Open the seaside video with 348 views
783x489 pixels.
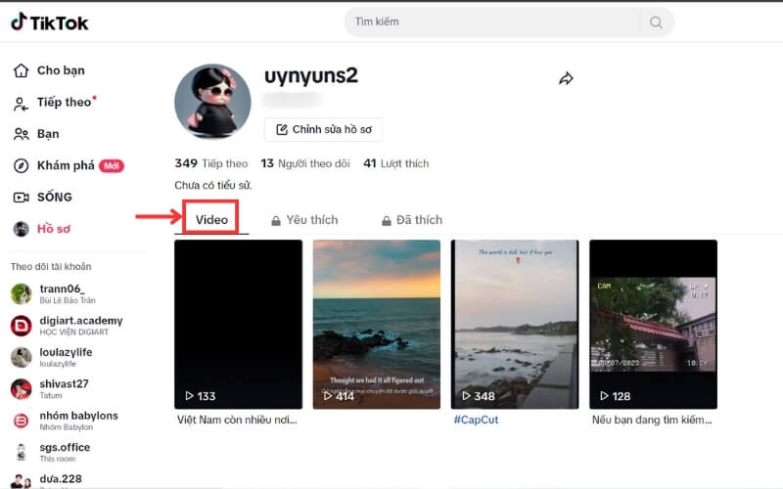515,325
